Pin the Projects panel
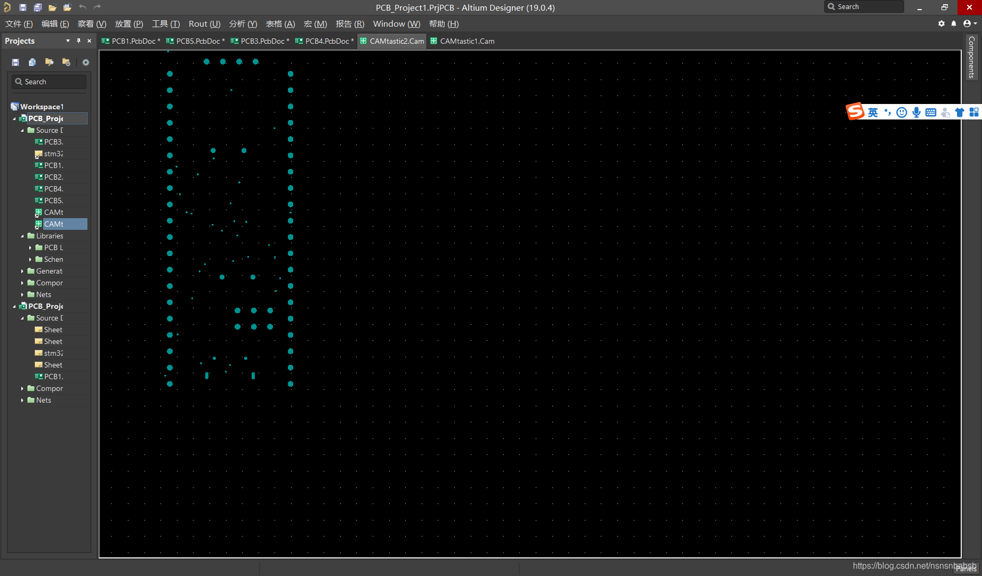Viewport: 982px width, 576px height. 79,41
